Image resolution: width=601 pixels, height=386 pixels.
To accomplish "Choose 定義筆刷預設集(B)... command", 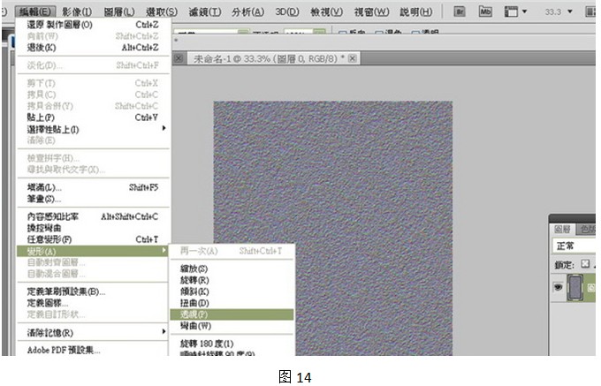I will tap(93, 291).
